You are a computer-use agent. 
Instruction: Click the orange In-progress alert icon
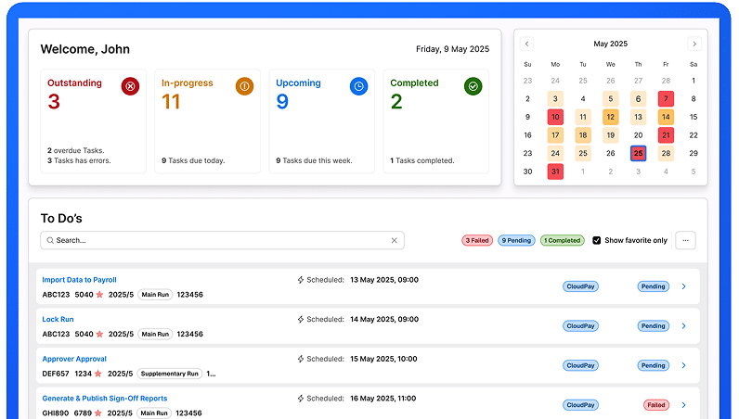click(244, 86)
